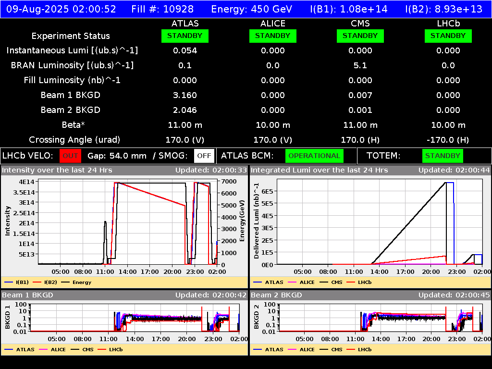This screenshot has width=492, height=369.
Task: Click the Energy legend entry in Intensity chart
Action: (76, 282)
